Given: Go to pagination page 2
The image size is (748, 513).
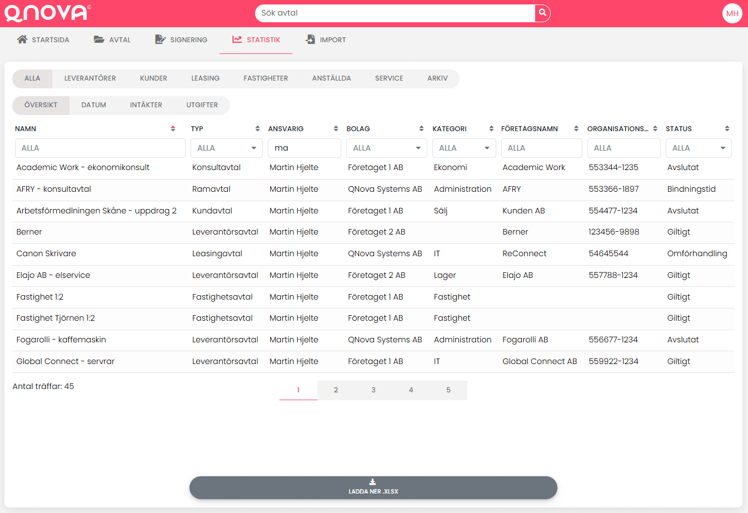Looking at the screenshot, I should click(x=336, y=390).
